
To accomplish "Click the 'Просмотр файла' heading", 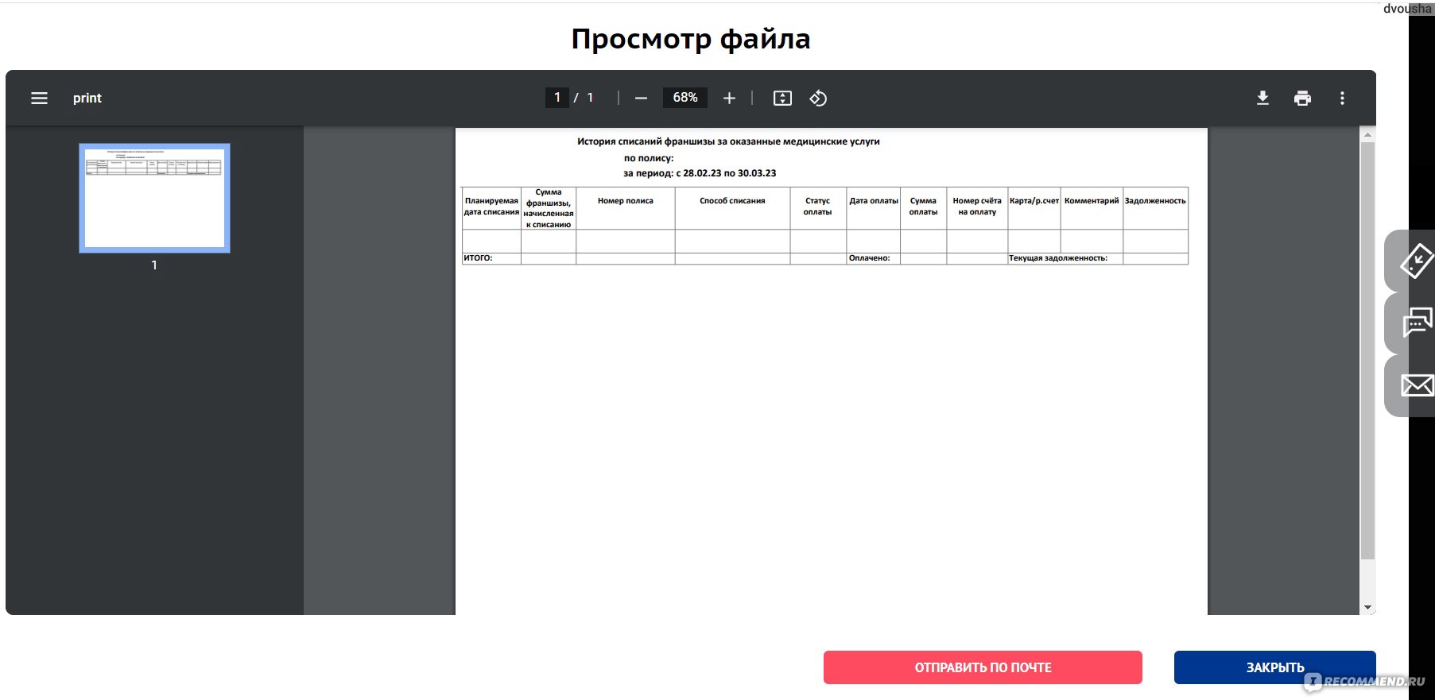I will tap(690, 38).
